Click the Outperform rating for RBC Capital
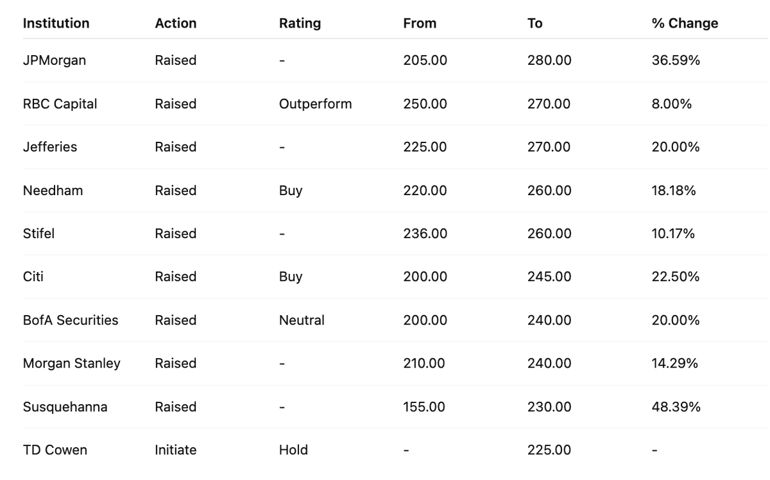Screen dimensions: 770x480 point(315,103)
